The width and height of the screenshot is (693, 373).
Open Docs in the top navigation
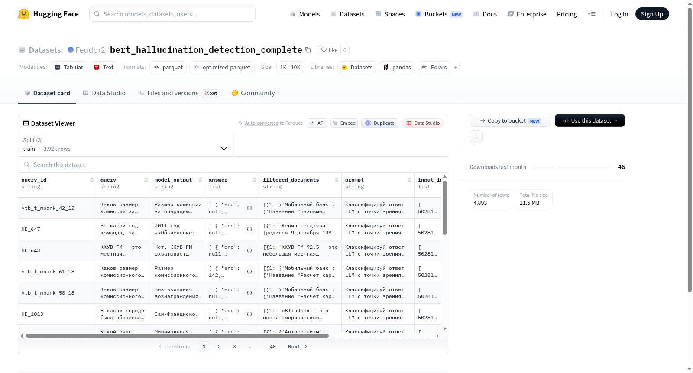[485, 14]
